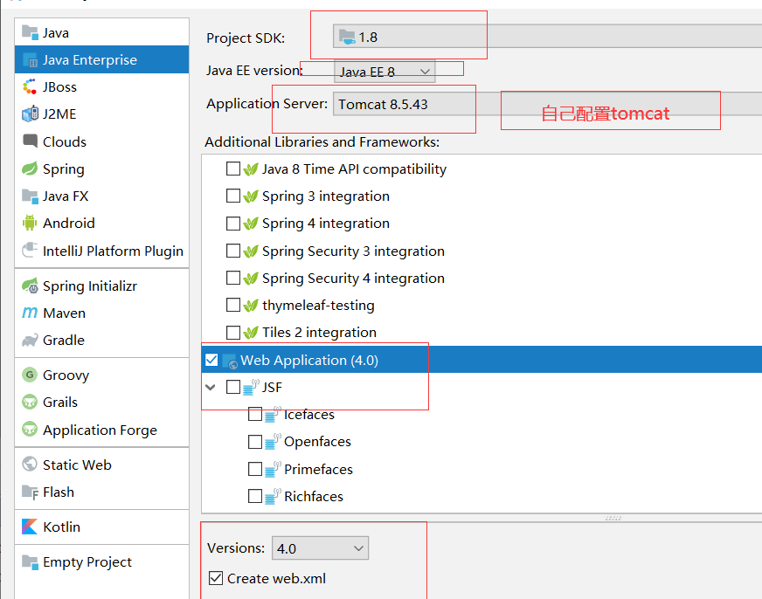Select the Clouds chat-bubble icon
The image size is (762, 599).
(30, 141)
